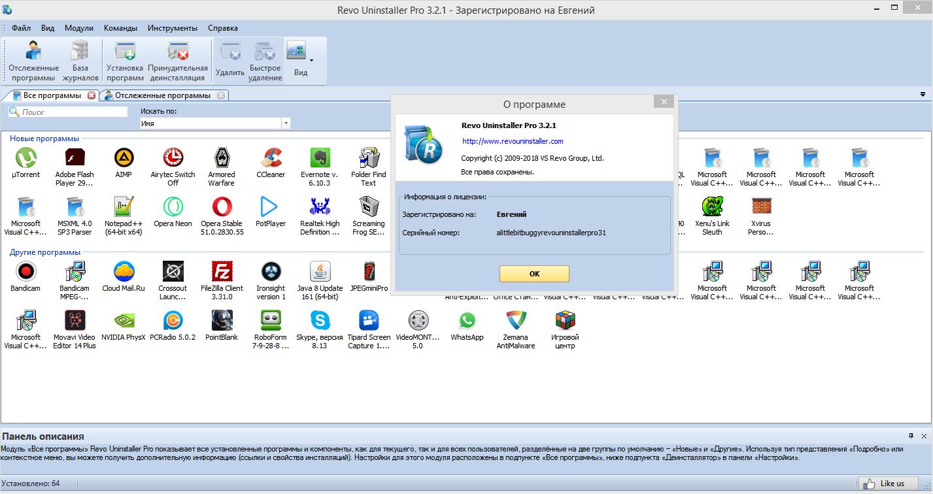Open the Вид toolbar dropdown arrow

point(311,60)
